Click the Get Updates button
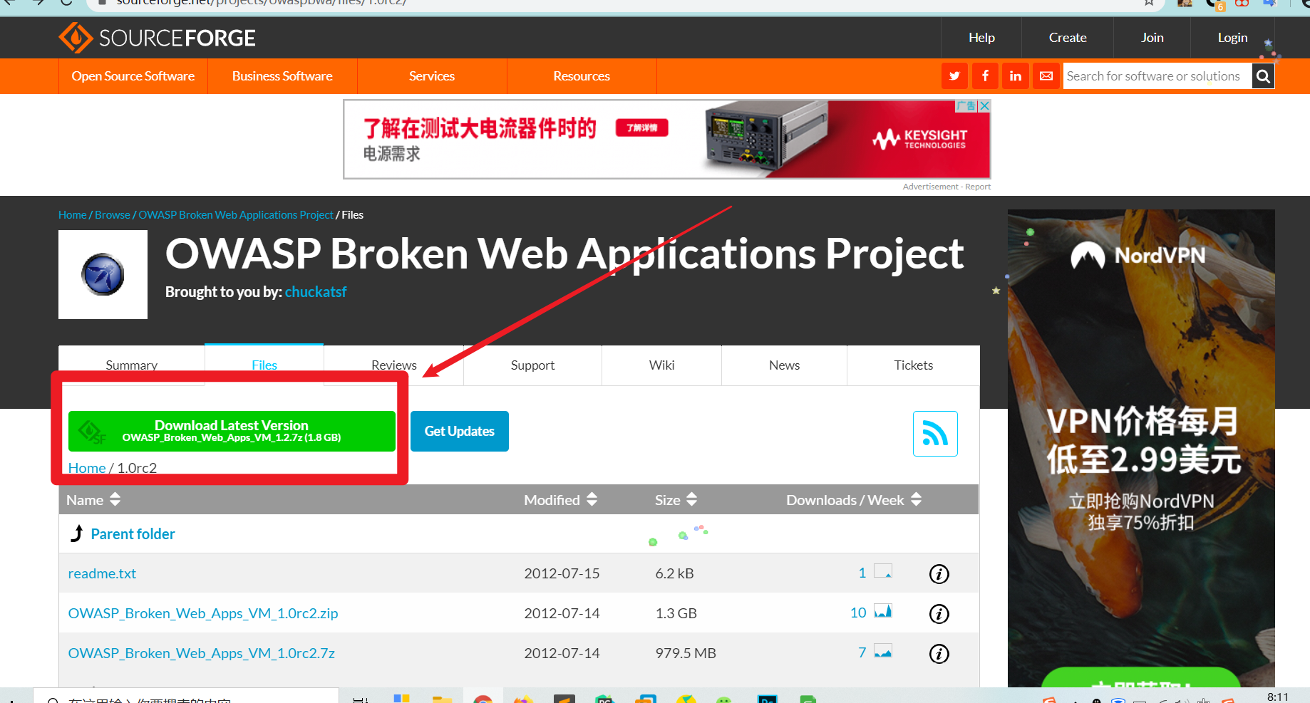 (460, 431)
